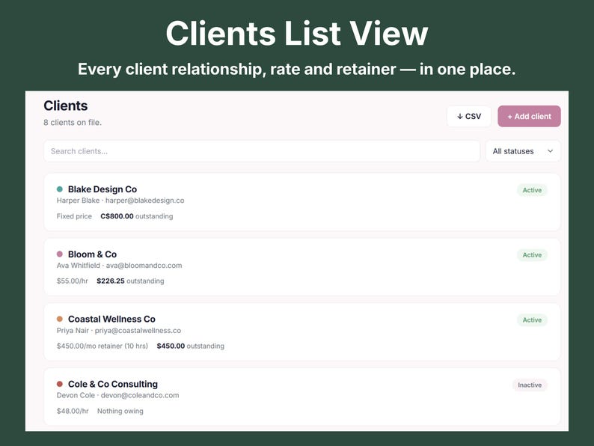Screen dimensions: 594x446
Task: Click the Clients page heading
Action: pyautogui.click(x=66, y=106)
